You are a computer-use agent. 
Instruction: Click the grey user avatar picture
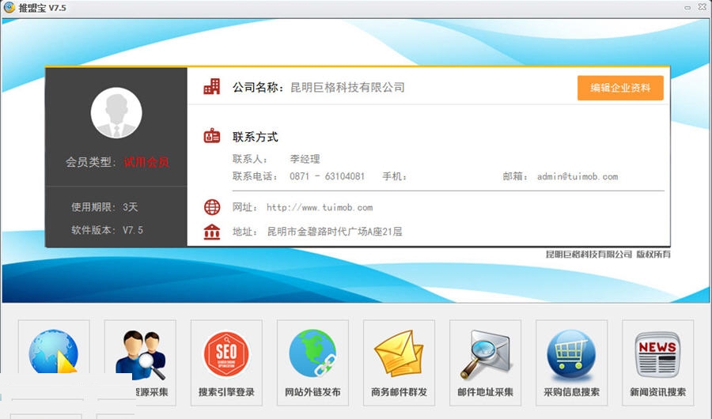tap(116, 112)
